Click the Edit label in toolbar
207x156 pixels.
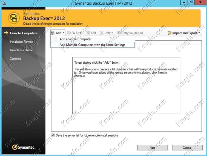[93, 33]
